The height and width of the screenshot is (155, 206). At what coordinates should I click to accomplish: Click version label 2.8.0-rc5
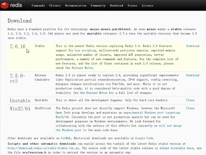[18, 78]
